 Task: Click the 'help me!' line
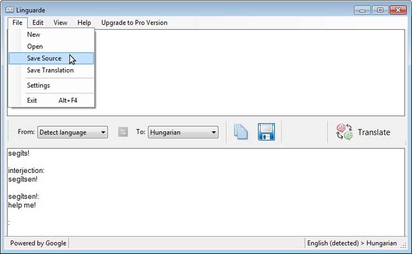(22, 205)
